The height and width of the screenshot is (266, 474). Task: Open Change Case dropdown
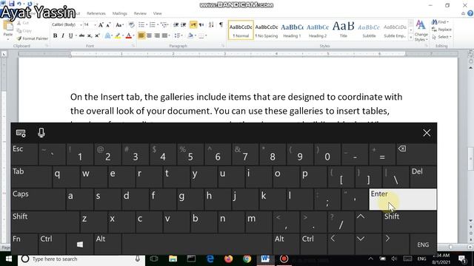point(119,24)
